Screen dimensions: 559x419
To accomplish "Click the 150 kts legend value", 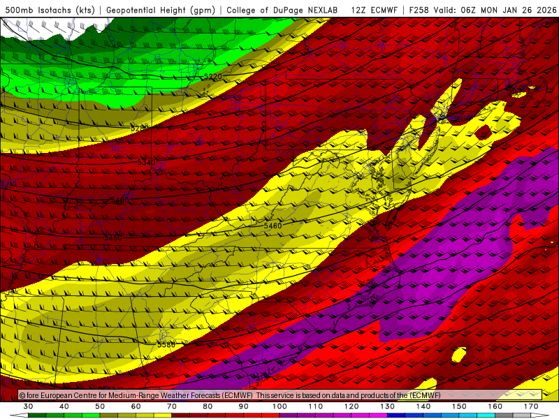I will pos(459,406).
